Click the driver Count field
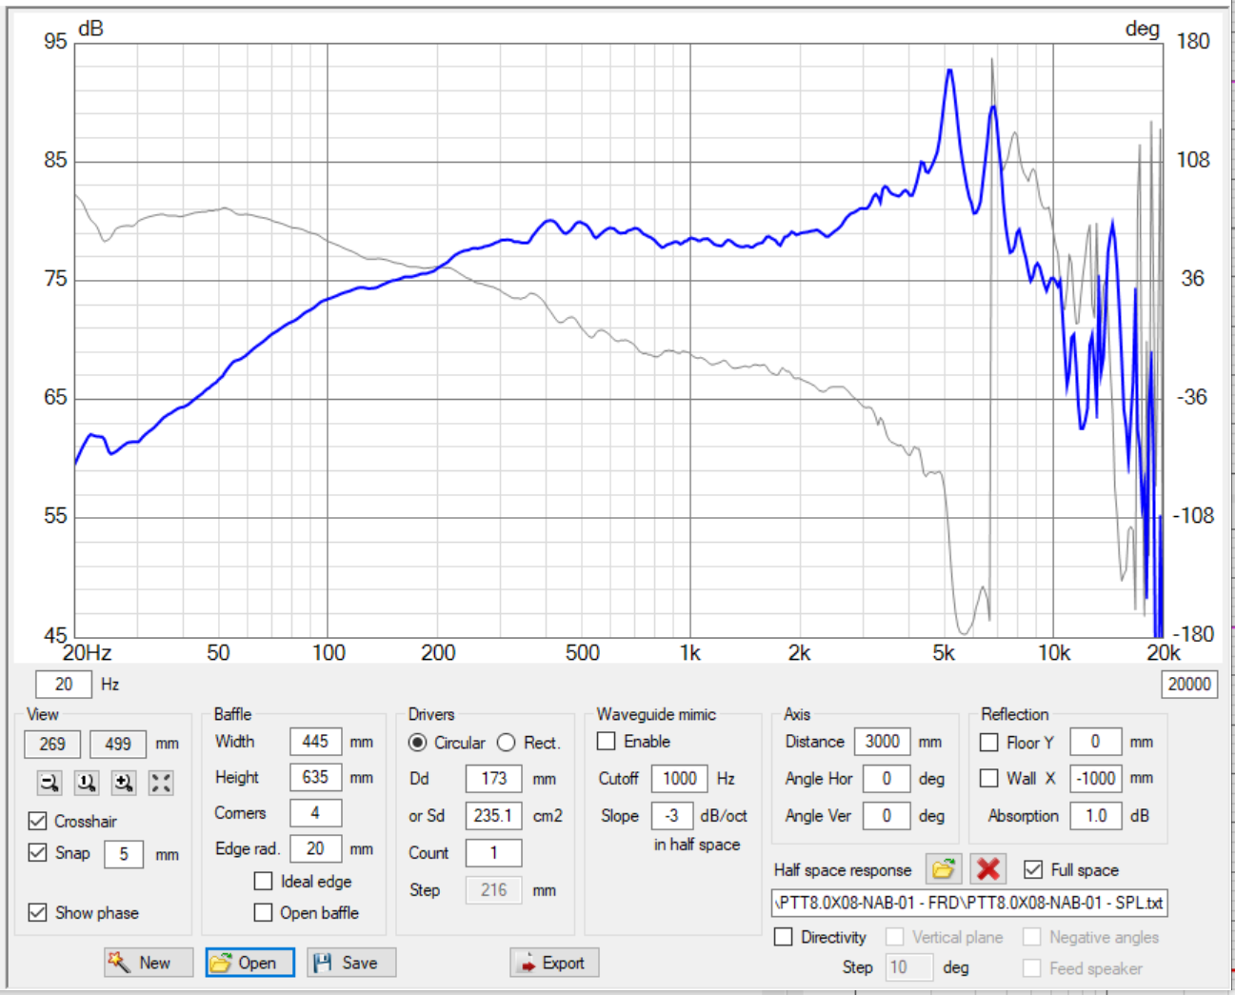This screenshot has width=1235, height=995. (493, 852)
